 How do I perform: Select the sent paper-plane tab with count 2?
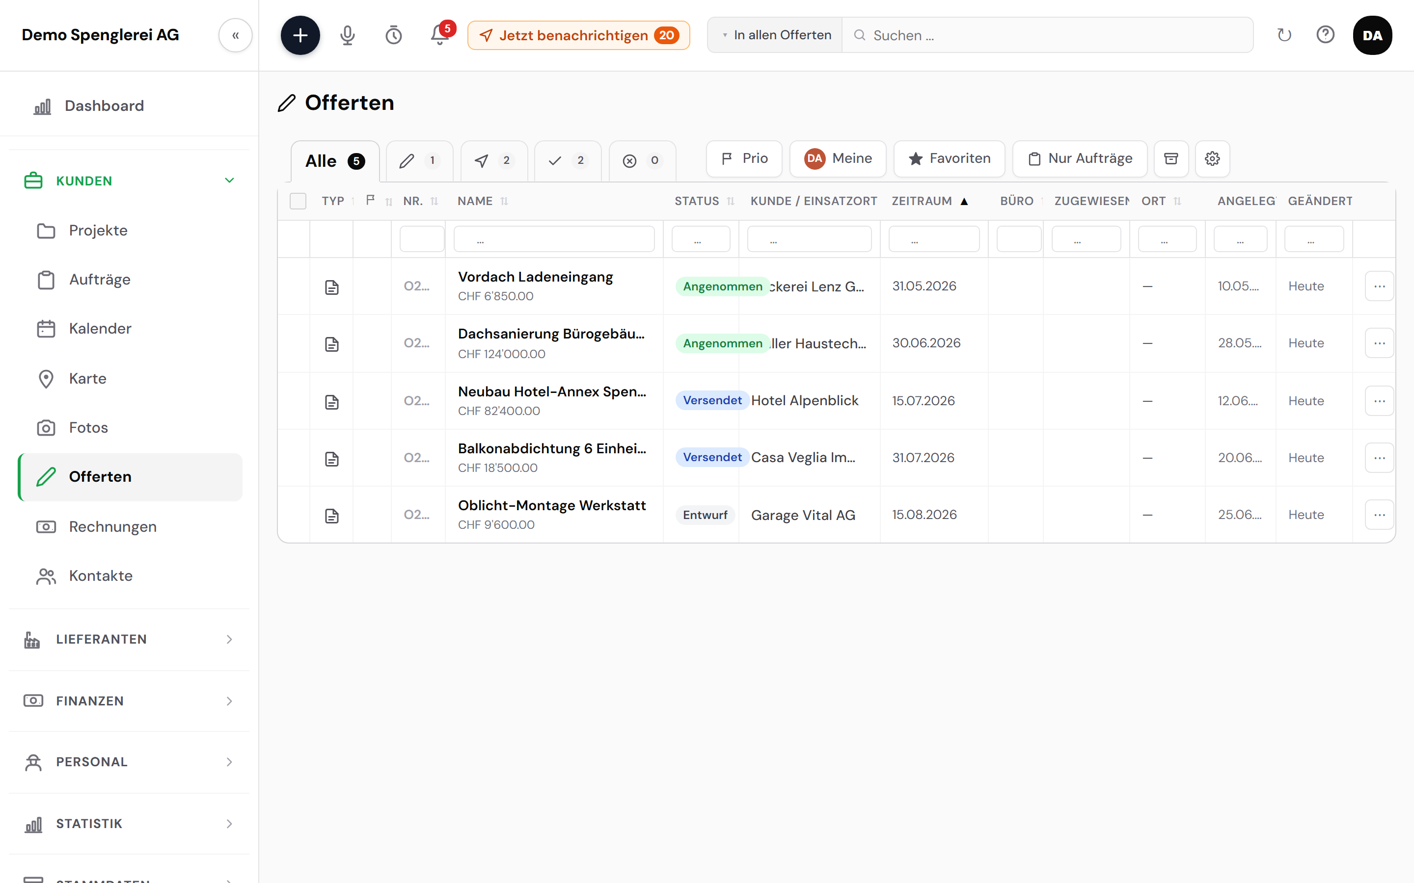(494, 160)
